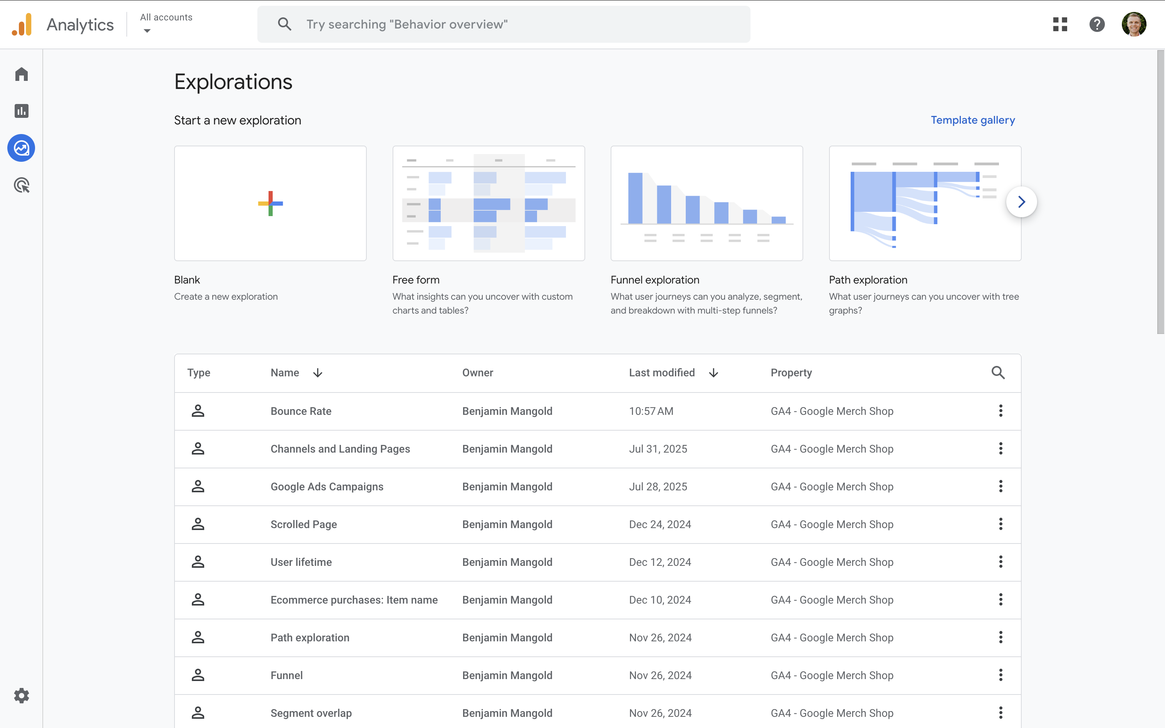This screenshot has height=728, width=1165.
Task: Open the Home icon in sidebar
Action: [x=21, y=74]
